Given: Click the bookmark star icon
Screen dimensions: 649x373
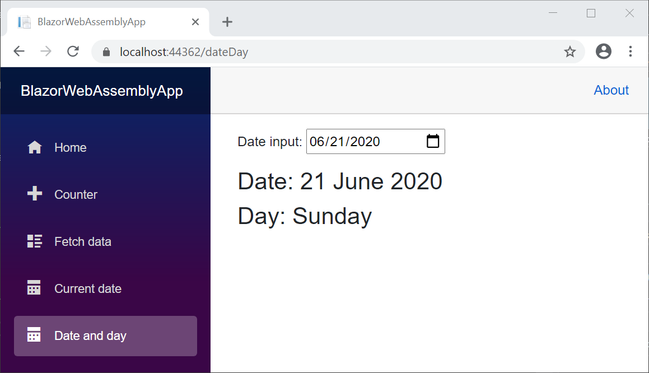Looking at the screenshot, I should pos(570,51).
